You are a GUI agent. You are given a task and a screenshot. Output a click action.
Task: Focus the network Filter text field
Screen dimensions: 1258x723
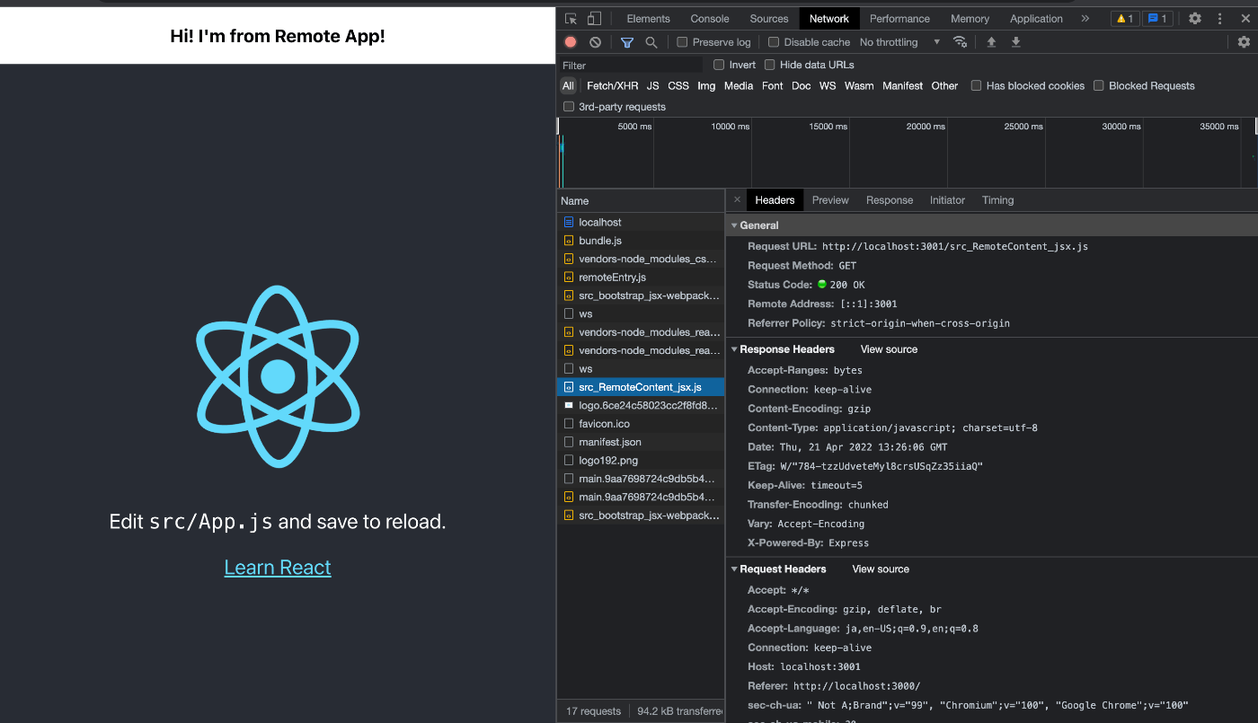click(x=631, y=66)
